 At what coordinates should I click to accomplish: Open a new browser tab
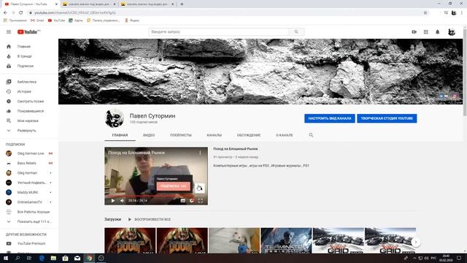182,4
